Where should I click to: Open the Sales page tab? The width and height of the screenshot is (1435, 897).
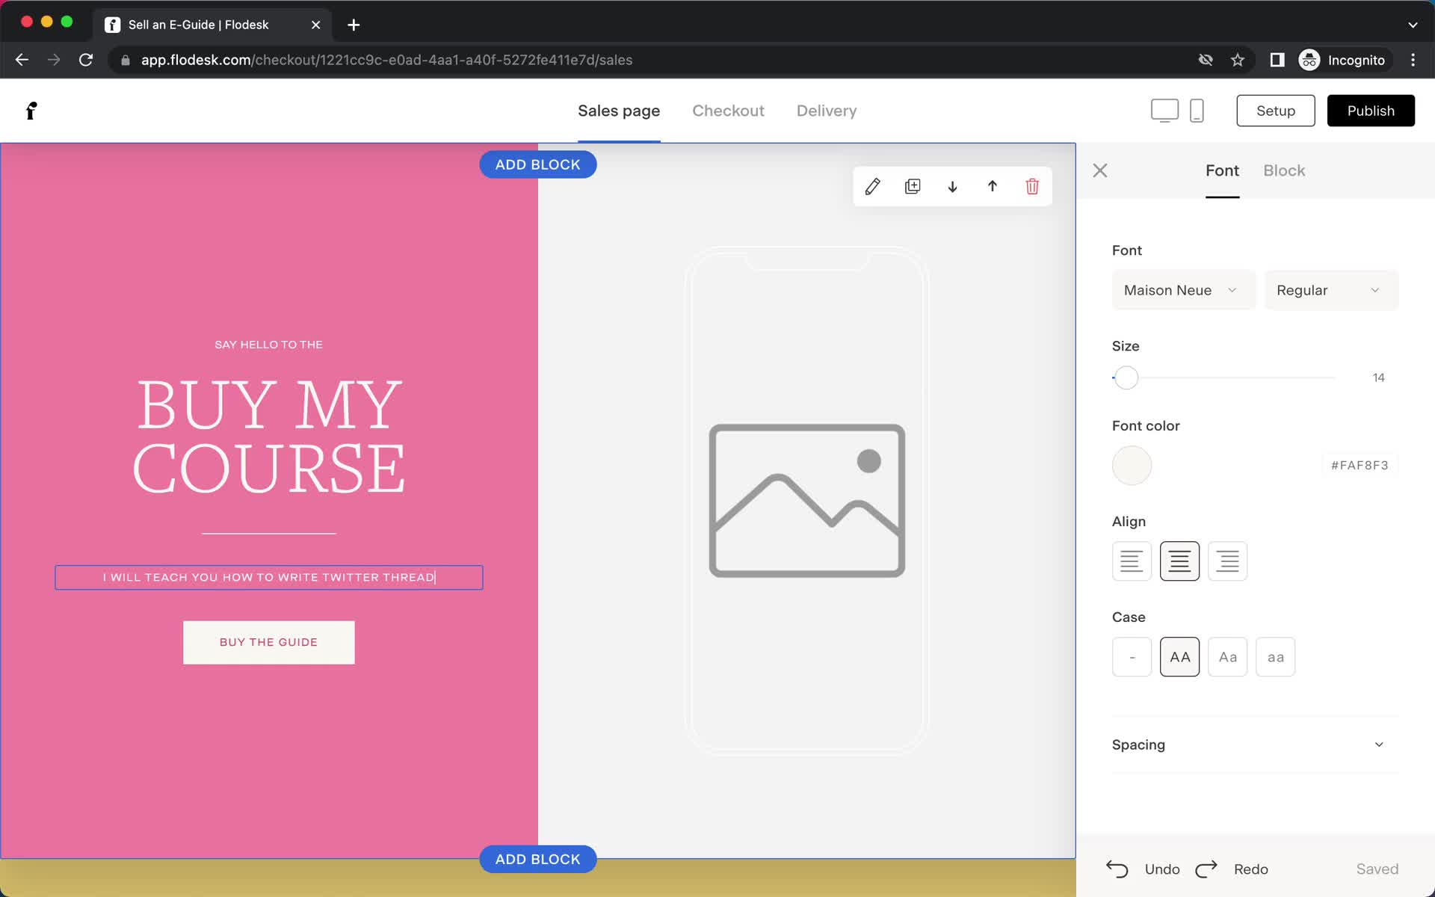click(619, 111)
